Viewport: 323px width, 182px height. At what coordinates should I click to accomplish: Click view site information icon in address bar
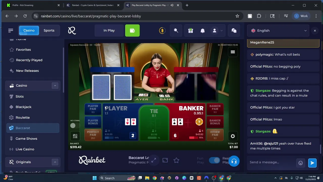[x=36, y=16]
